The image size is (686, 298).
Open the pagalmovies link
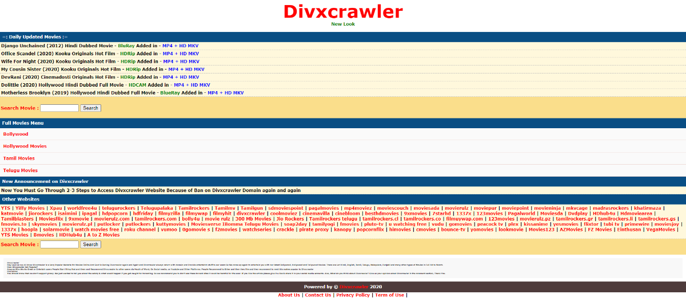pos(324,209)
